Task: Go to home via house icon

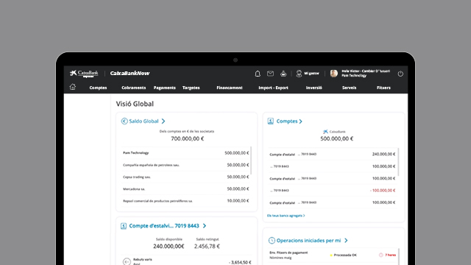Action: pos(73,87)
